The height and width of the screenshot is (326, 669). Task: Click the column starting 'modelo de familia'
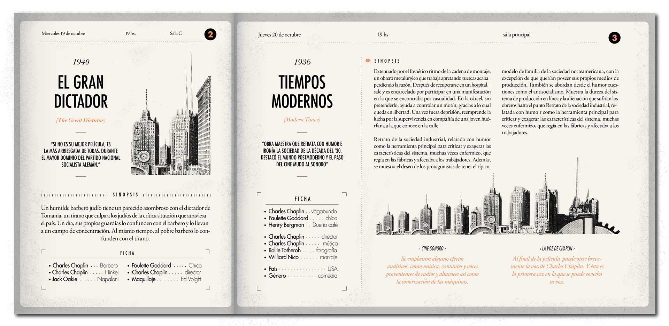pyautogui.click(x=560, y=102)
